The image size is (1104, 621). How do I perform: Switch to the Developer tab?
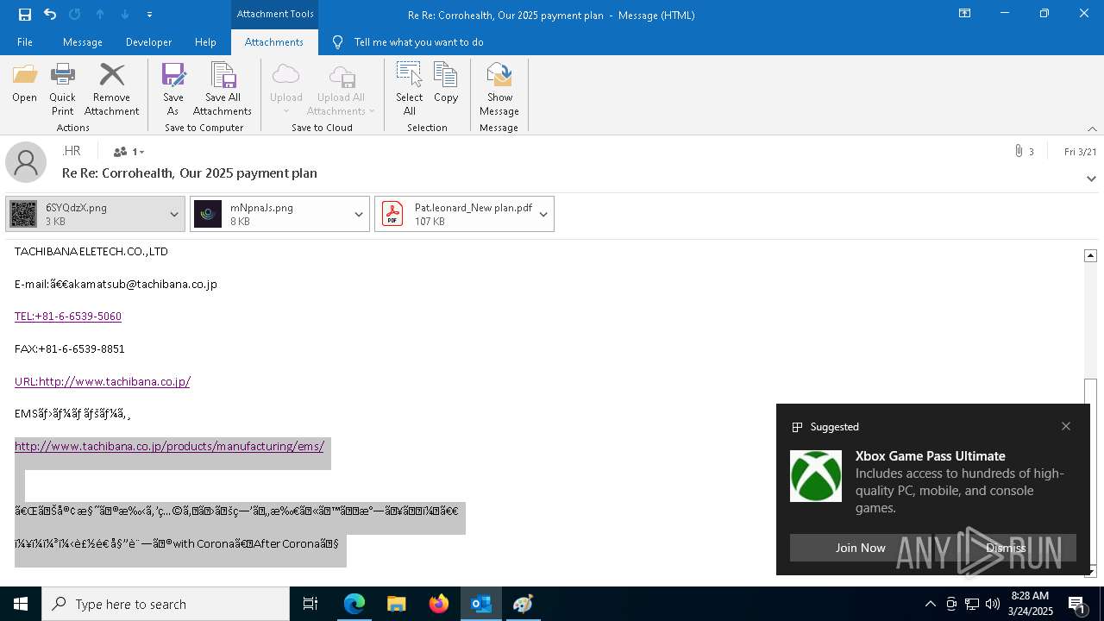(148, 42)
